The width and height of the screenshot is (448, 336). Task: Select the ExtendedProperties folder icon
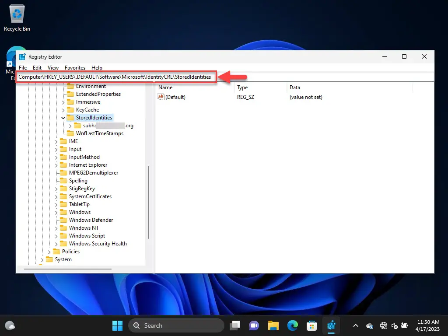(x=70, y=94)
